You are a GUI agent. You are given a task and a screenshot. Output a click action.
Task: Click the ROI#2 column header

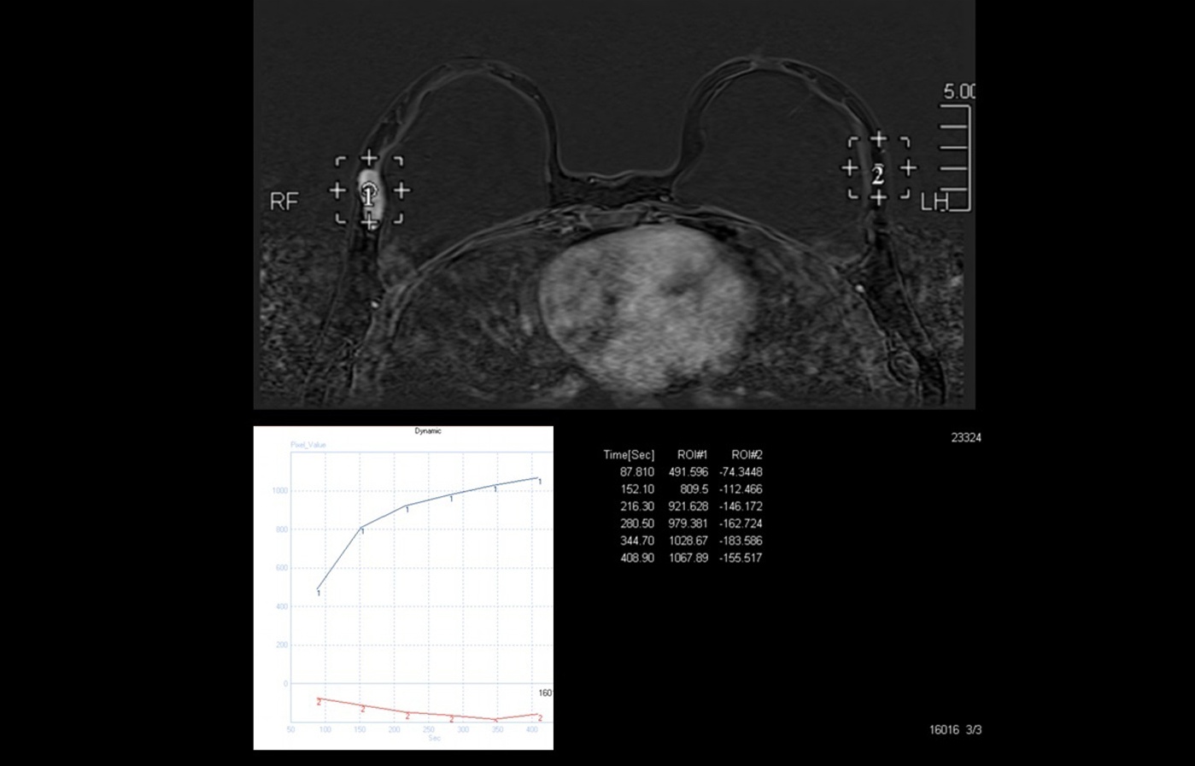(x=747, y=455)
